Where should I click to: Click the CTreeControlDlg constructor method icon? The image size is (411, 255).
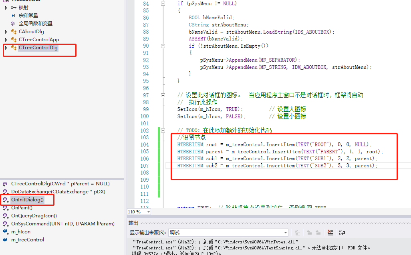tap(5, 184)
